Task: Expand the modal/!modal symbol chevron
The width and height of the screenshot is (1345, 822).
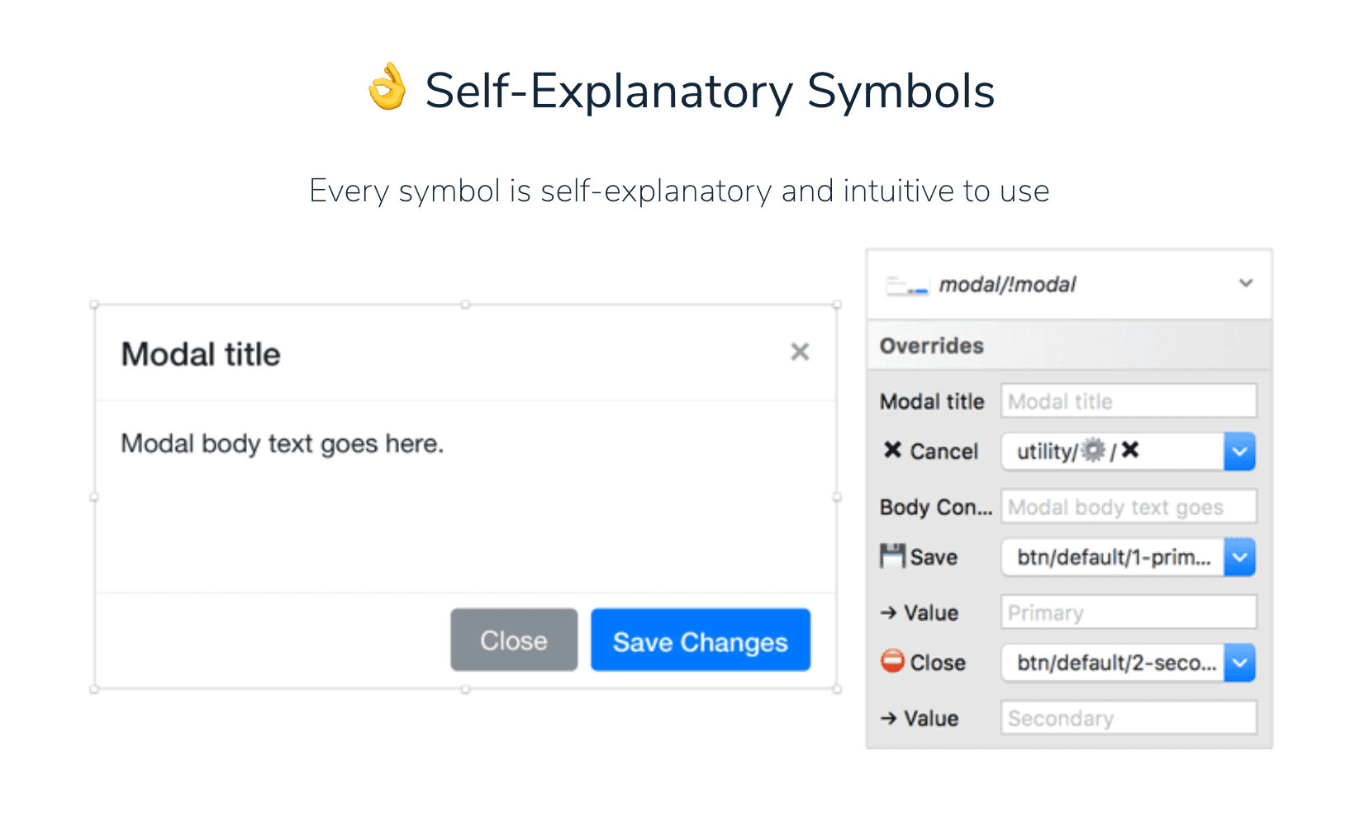Action: click(1245, 283)
